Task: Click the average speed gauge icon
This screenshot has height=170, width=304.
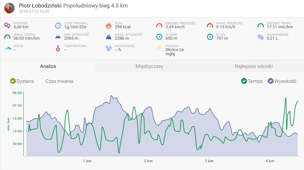Action: tap(159, 25)
